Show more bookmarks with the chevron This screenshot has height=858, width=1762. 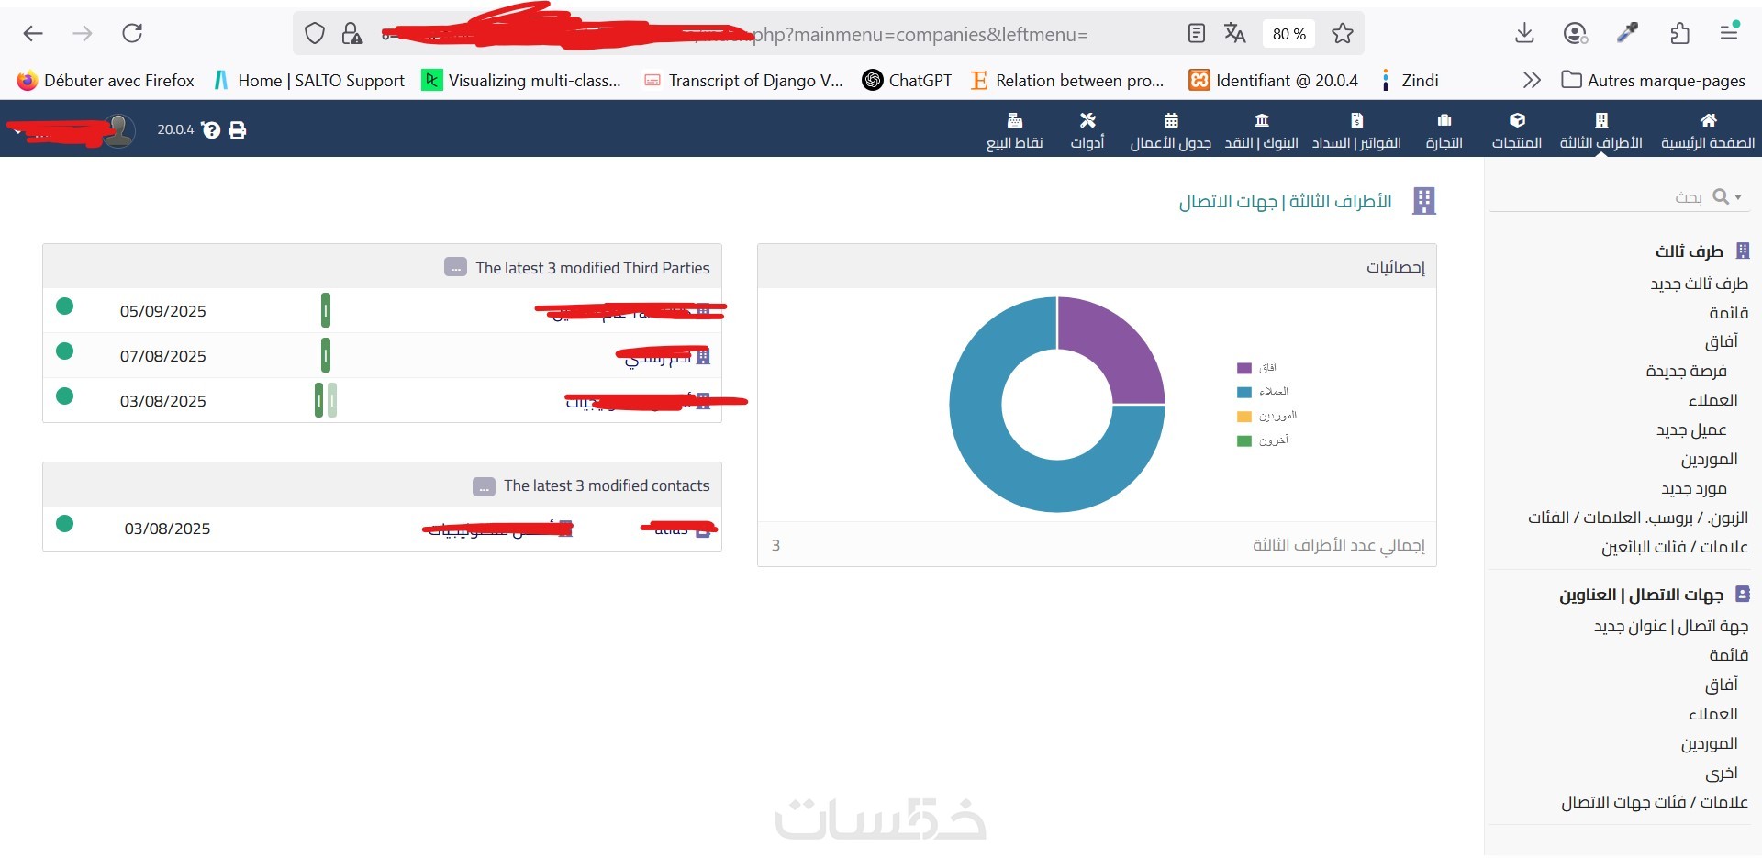pos(1532,80)
